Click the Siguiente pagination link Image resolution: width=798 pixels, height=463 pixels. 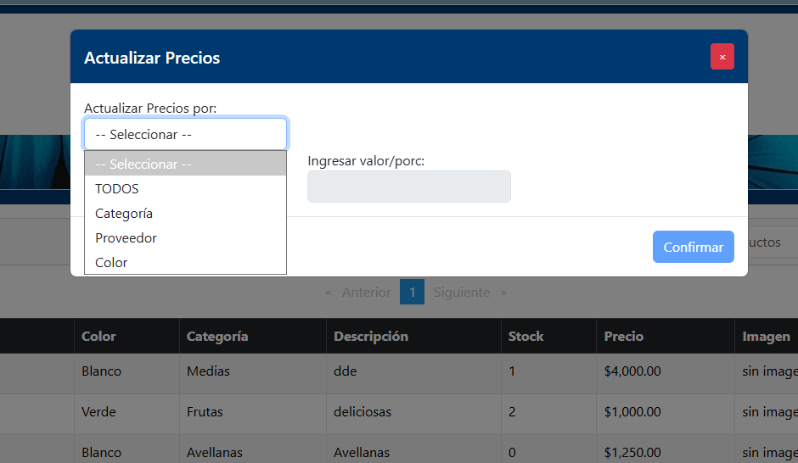point(462,293)
